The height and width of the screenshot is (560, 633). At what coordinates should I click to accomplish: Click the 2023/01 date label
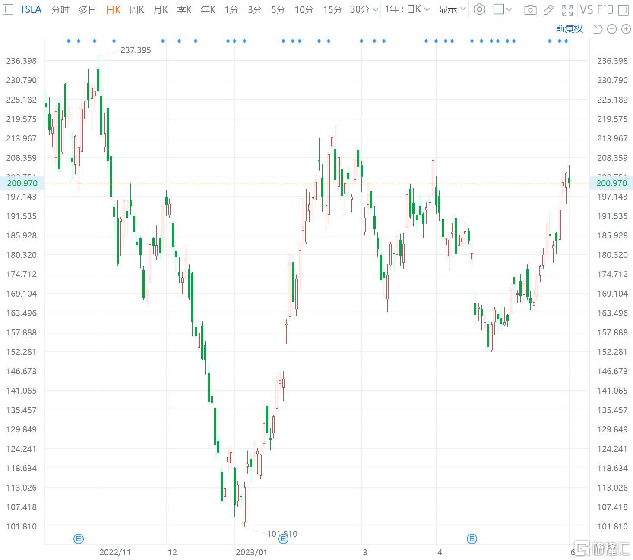(251, 552)
